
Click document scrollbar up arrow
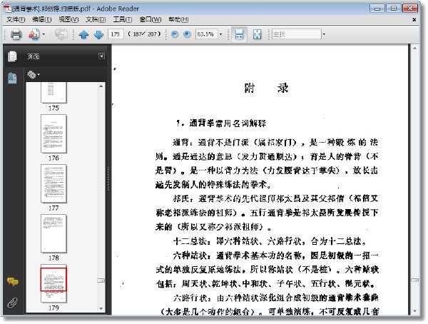[414, 49]
